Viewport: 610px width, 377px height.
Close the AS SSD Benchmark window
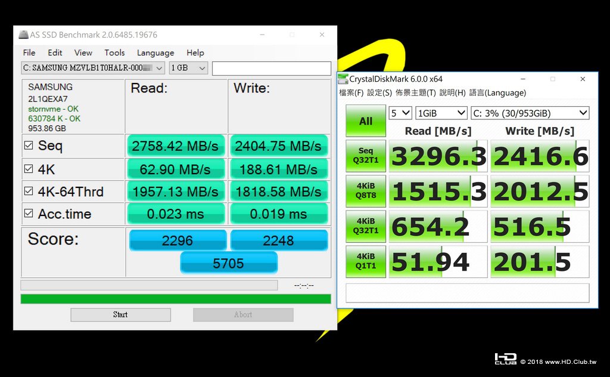[x=322, y=35]
